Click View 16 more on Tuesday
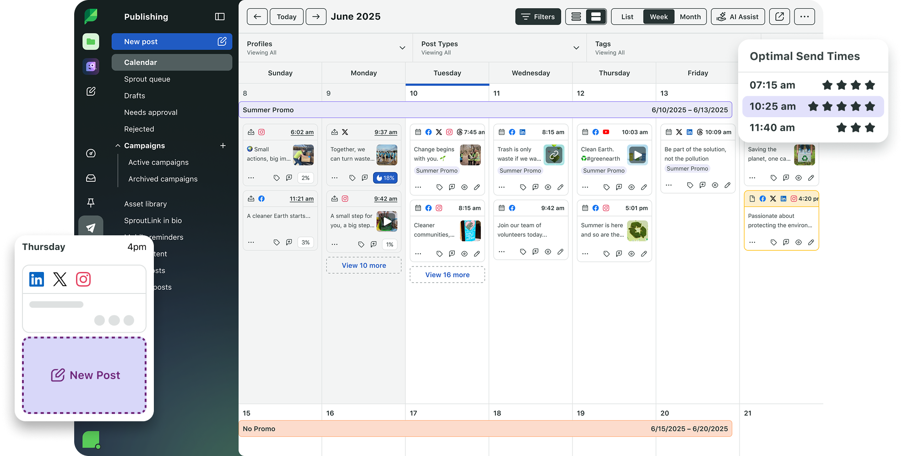Screen dimensions: 903x456 tap(447, 275)
